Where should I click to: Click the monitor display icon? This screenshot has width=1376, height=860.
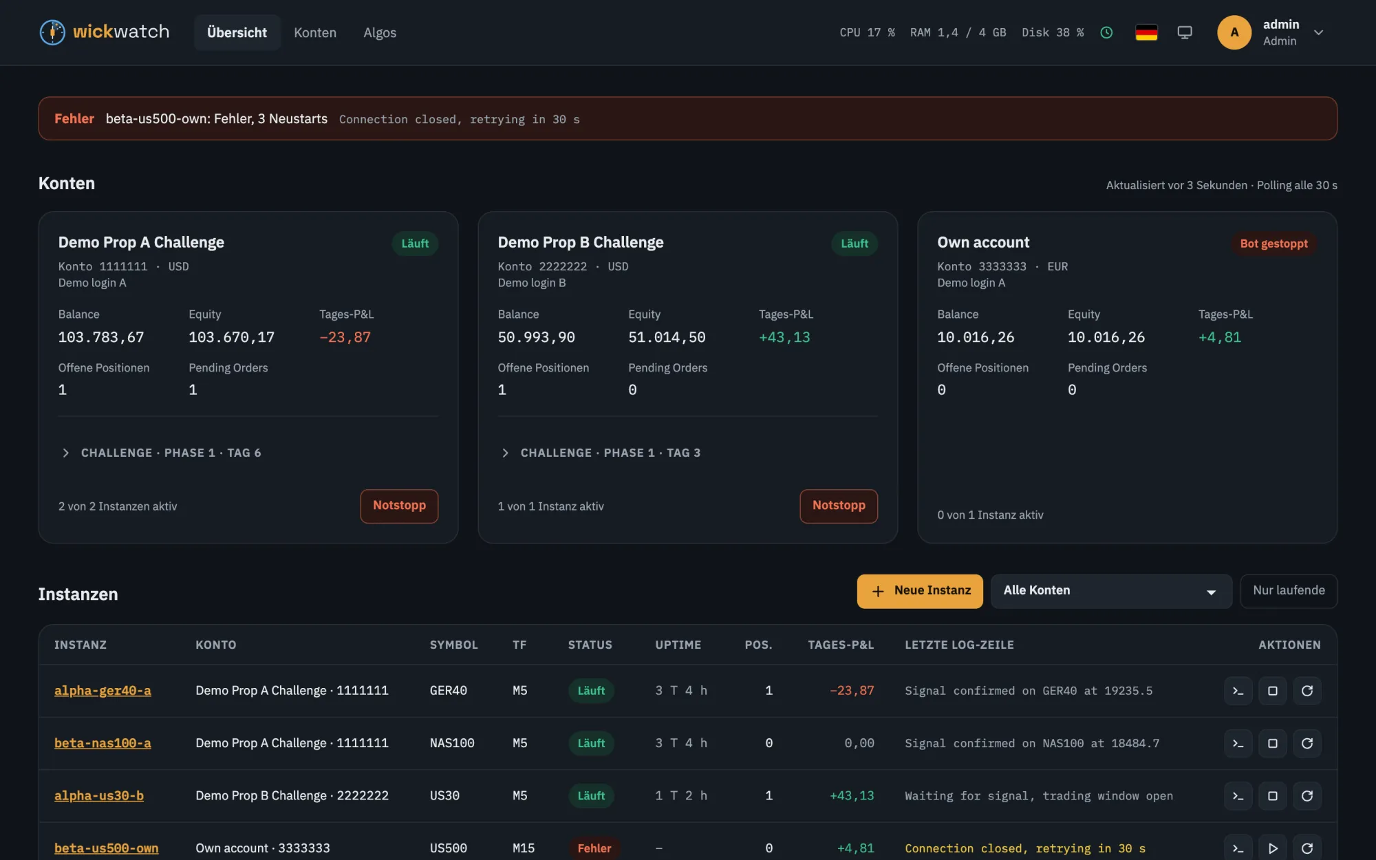[x=1185, y=32]
